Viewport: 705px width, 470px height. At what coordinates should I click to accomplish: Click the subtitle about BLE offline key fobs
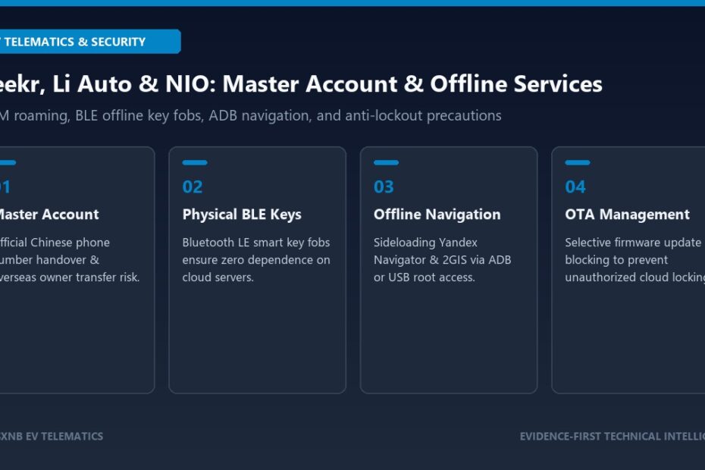click(250, 115)
